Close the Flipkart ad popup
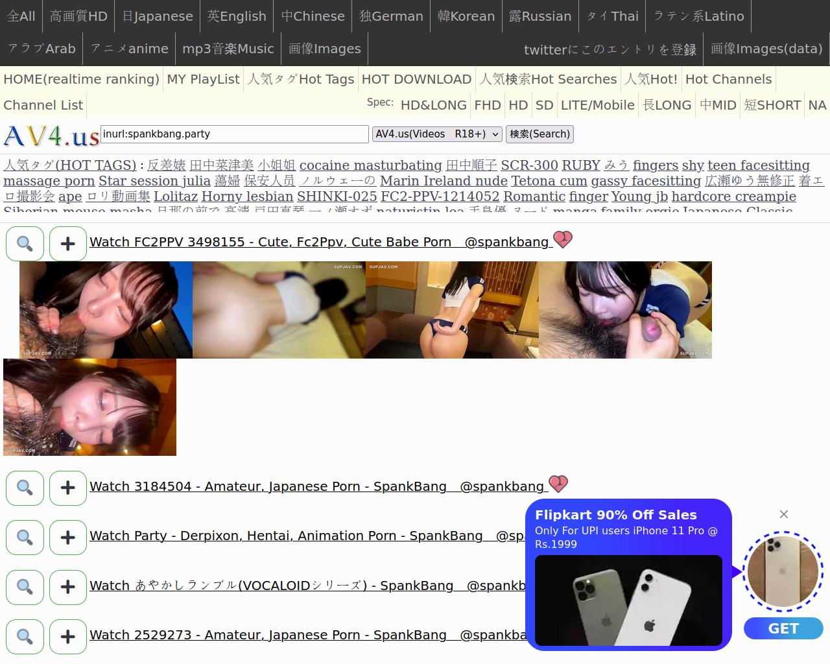 tap(784, 514)
